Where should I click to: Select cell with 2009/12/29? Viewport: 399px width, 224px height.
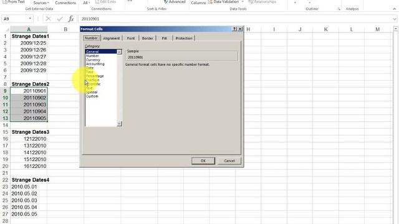(x=29, y=70)
